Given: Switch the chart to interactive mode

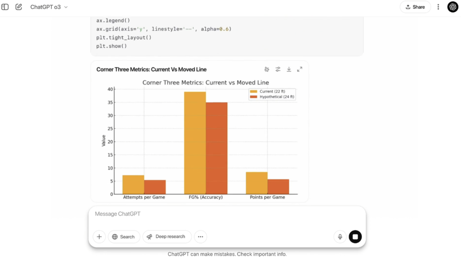Looking at the screenshot, I should [x=267, y=70].
